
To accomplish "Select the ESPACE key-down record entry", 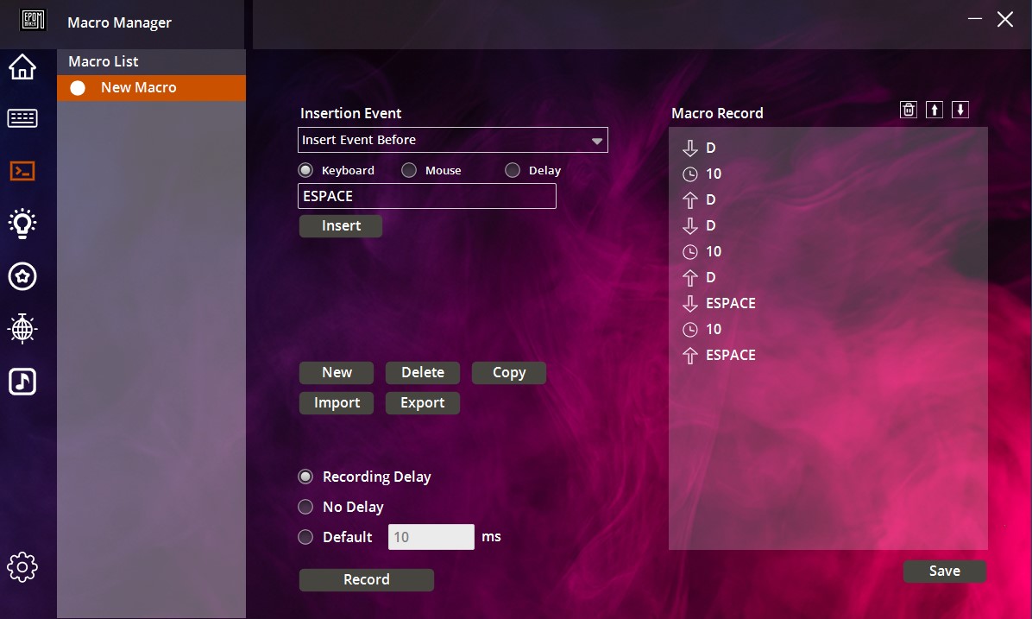I will pos(729,303).
